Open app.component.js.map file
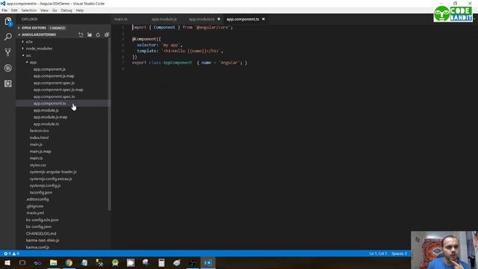Viewport: 478px width, 269px height. click(54, 76)
